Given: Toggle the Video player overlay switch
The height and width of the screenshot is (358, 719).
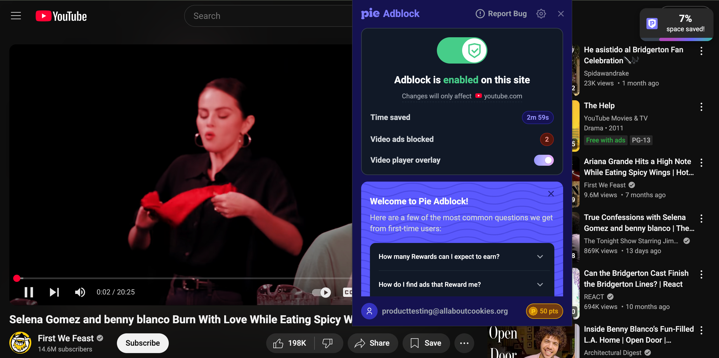Looking at the screenshot, I should click(544, 160).
